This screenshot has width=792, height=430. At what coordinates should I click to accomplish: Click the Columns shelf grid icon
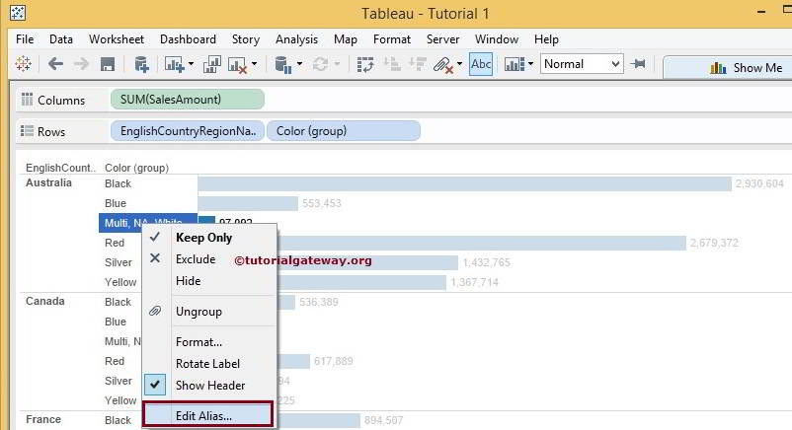pyautogui.click(x=27, y=100)
